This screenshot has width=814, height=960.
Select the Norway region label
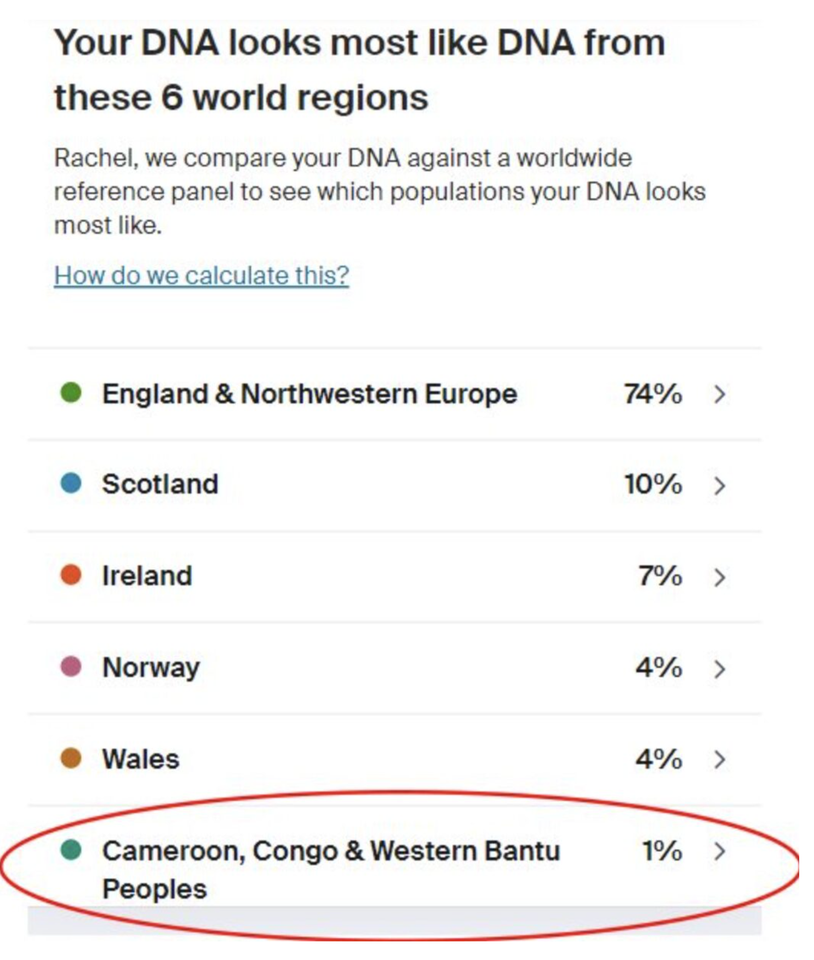(x=151, y=668)
